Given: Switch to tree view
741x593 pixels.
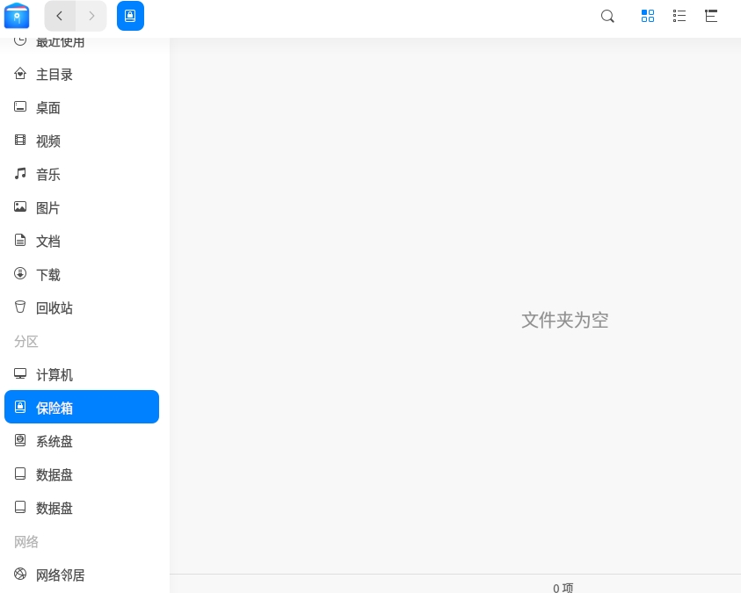Looking at the screenshot, I should coord(711,16).
